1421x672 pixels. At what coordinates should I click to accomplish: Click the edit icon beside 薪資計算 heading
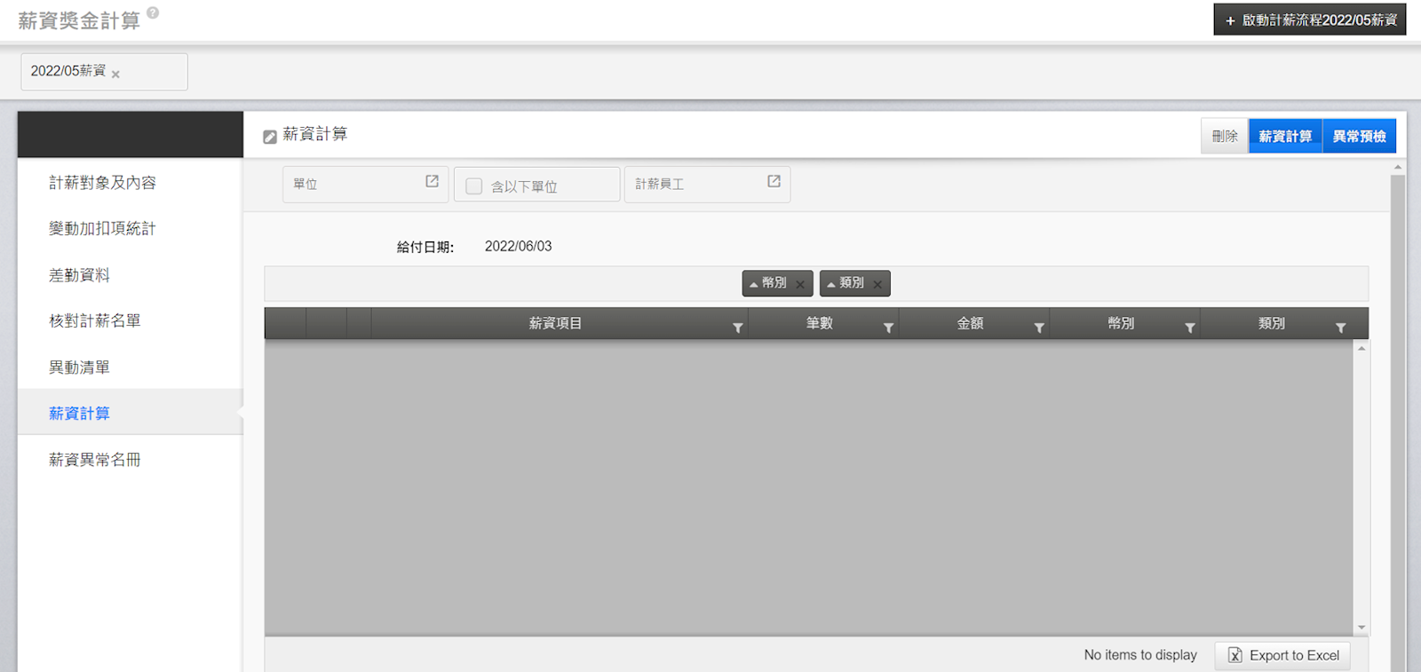270,137
